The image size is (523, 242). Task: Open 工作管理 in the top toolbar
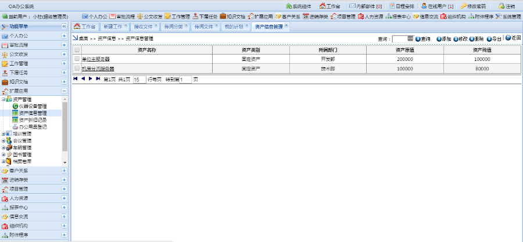coord(177,16)
